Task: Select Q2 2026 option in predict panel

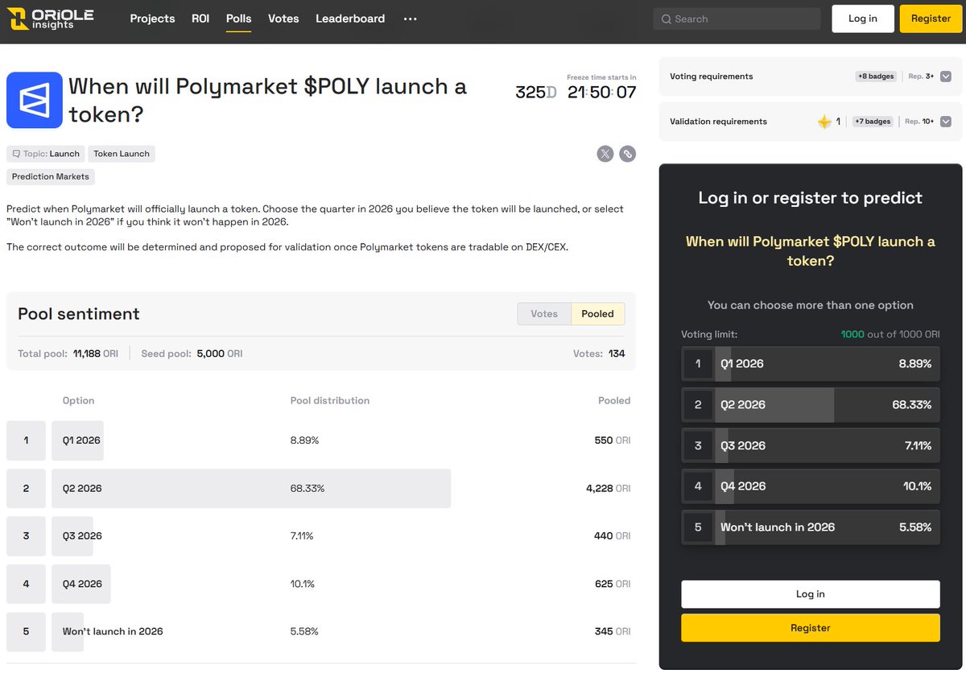Action: (810, 405)
